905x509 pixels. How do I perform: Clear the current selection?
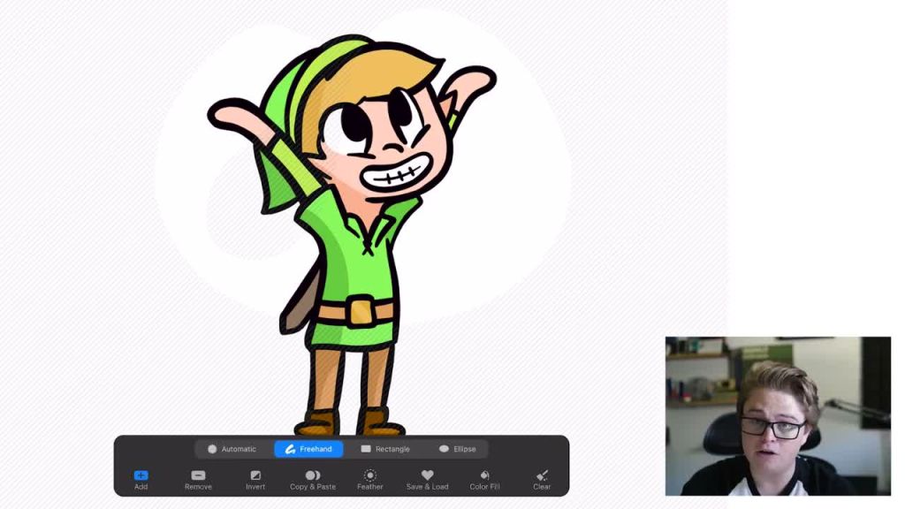[x=542, y=480]
